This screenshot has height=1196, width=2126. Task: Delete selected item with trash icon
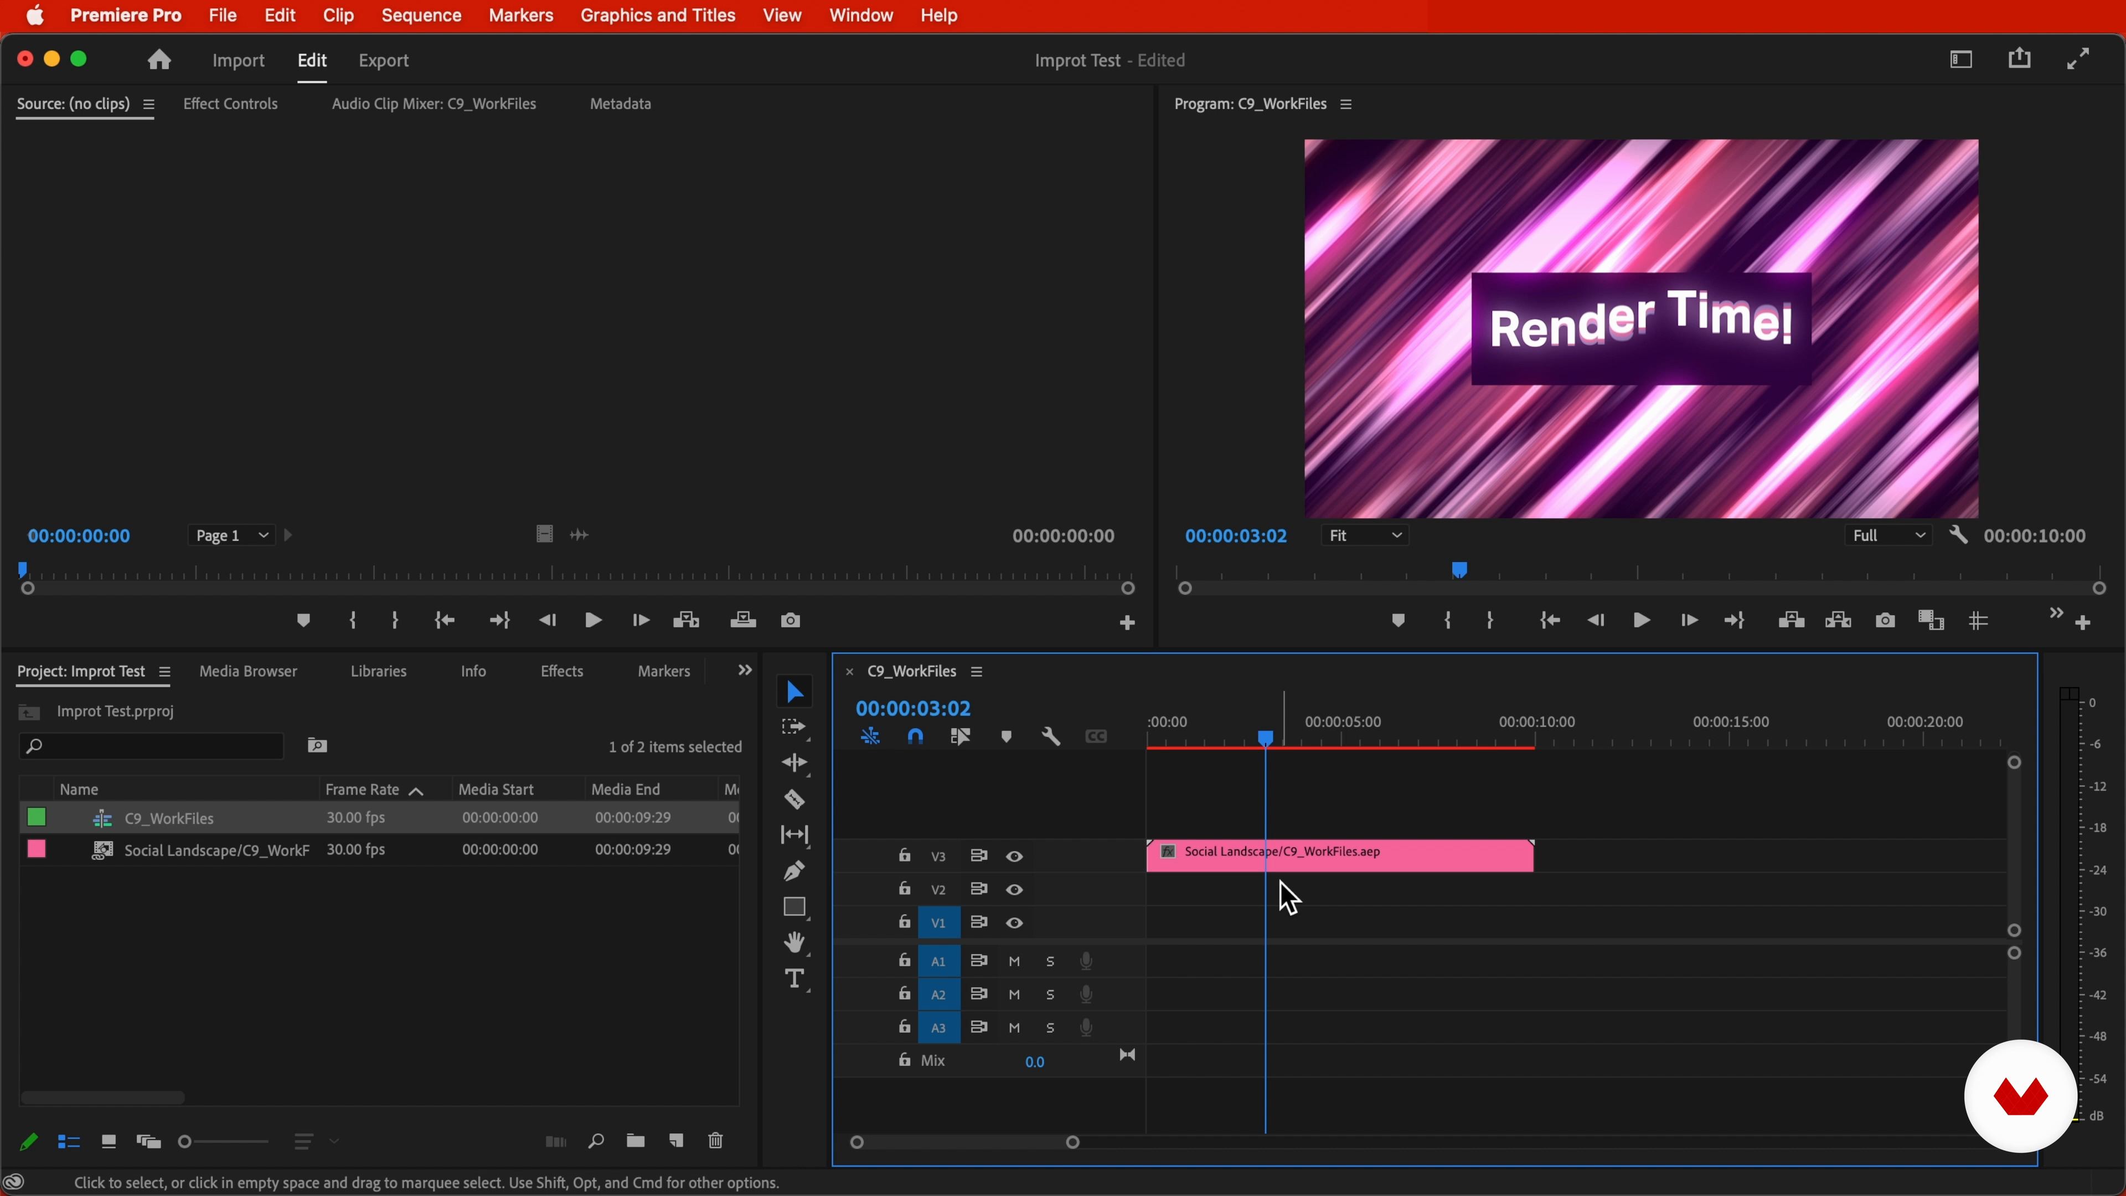716,1142
